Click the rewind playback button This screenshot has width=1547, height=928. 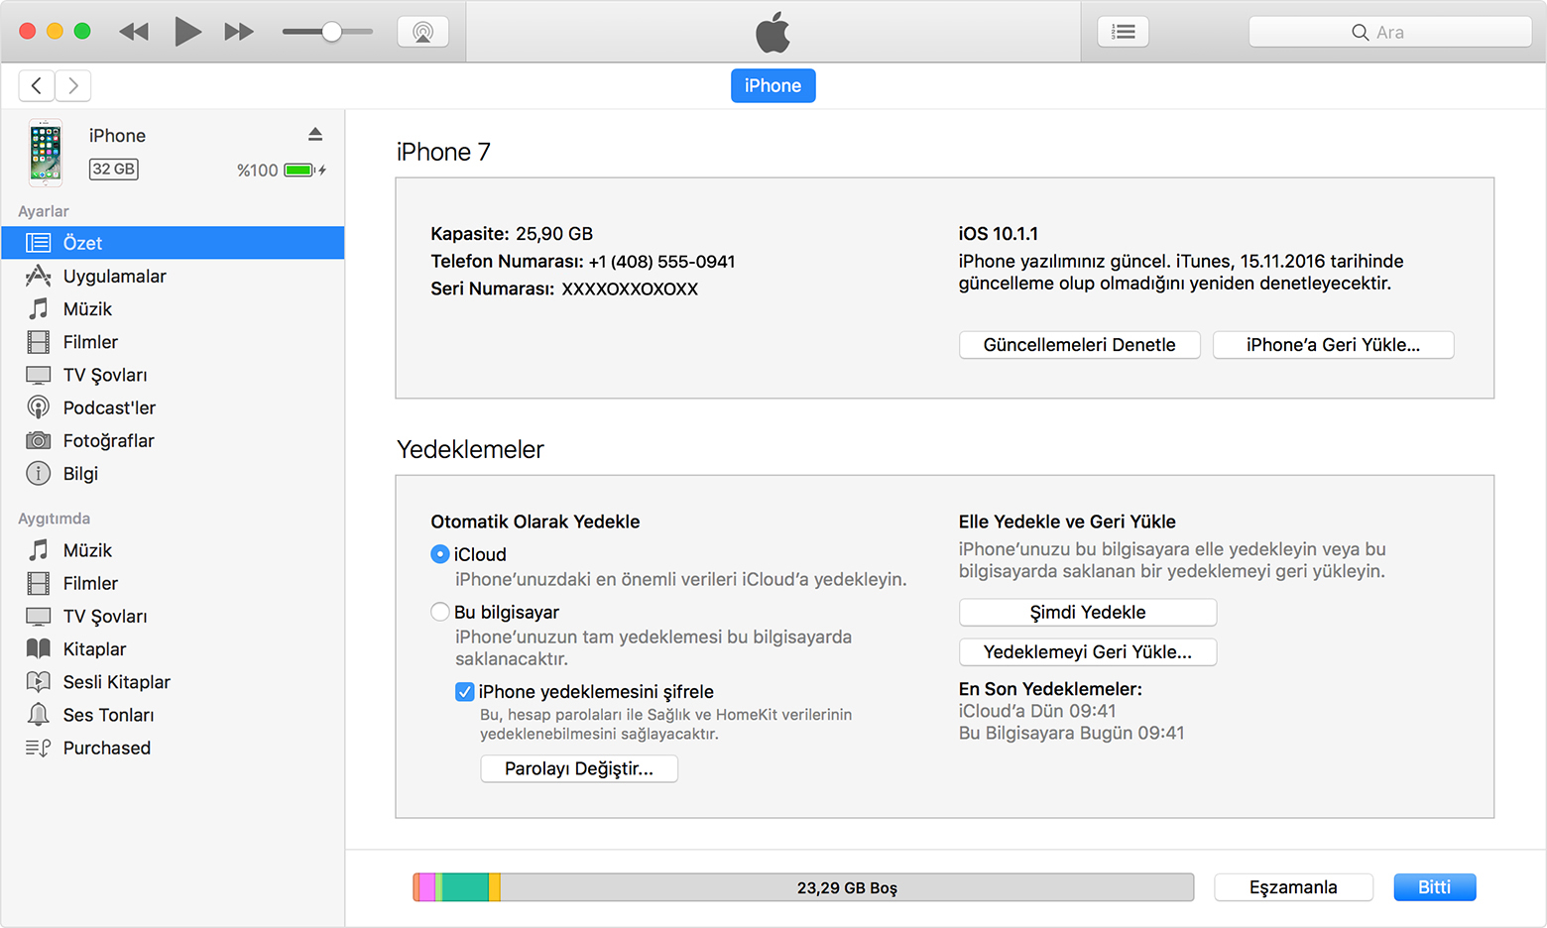[x=134, y=32]
